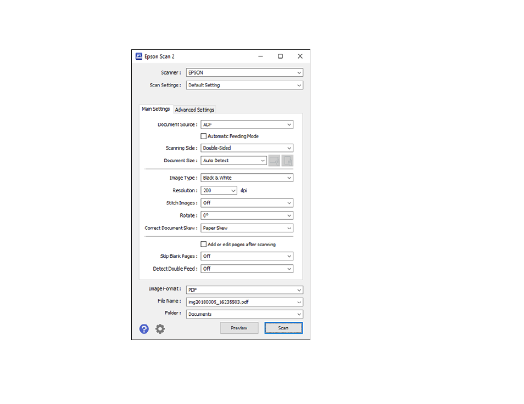Open the Scanner dropdown

(244, 73)
